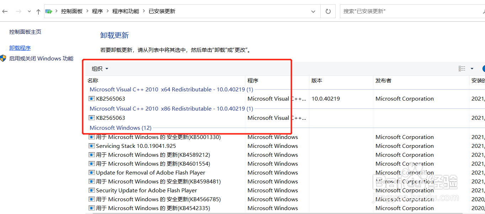This screenshot has width=485, height=214.
Task: Select KB2565063 under x64 Redistributable
Action: pos(111,98)
